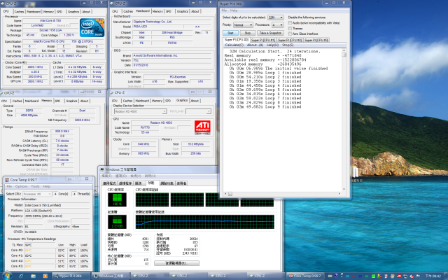
Task: Click the ATI Radeon logo in CPU-Z
Action: (202, 127)
